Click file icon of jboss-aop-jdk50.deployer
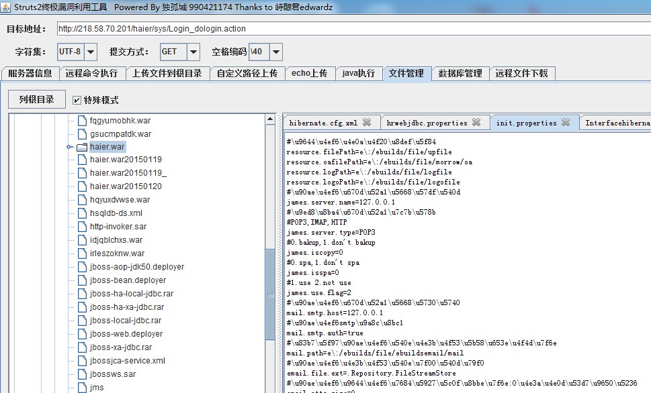651x393 pixels. 82,267
